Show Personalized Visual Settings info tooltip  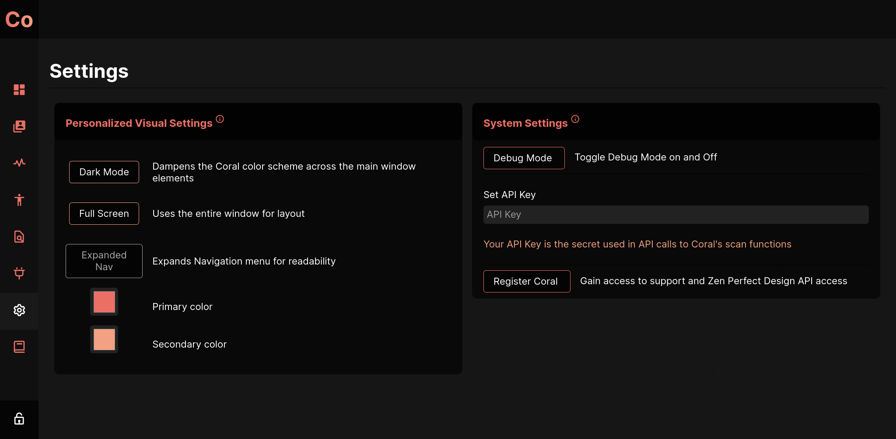click(x=220, y=118)
